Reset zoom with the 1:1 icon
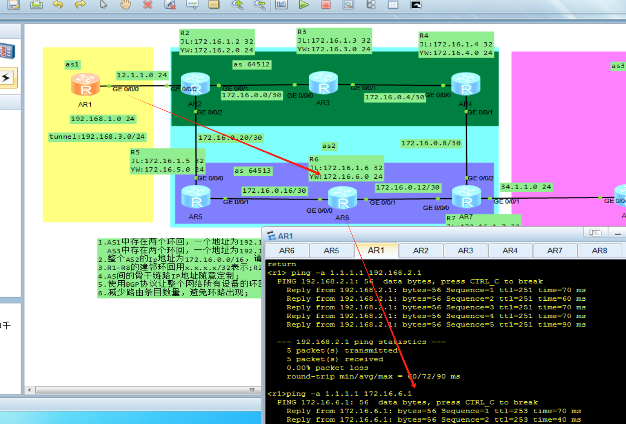Screen dimensions: 626x424 pos(281,5)
